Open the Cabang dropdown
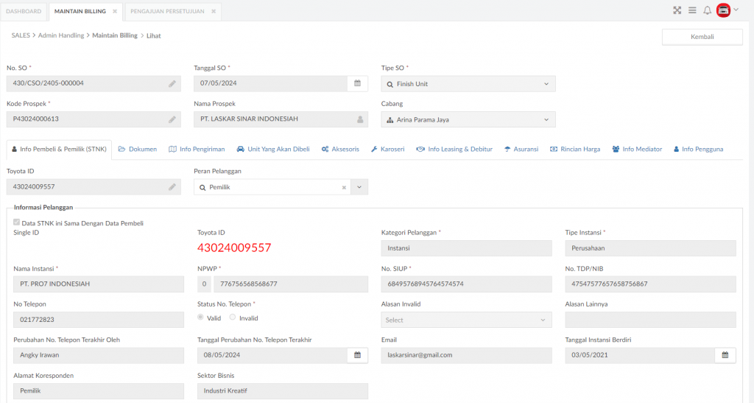754x403 pixels. (468, 119)
